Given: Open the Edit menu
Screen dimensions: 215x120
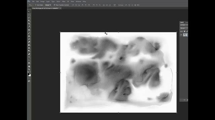Looking at the screenshot, I should click(37, 1).
